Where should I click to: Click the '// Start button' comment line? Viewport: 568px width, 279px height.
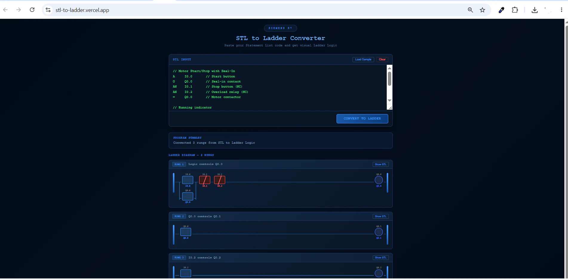pyautogui.click(x=220, y=76)
